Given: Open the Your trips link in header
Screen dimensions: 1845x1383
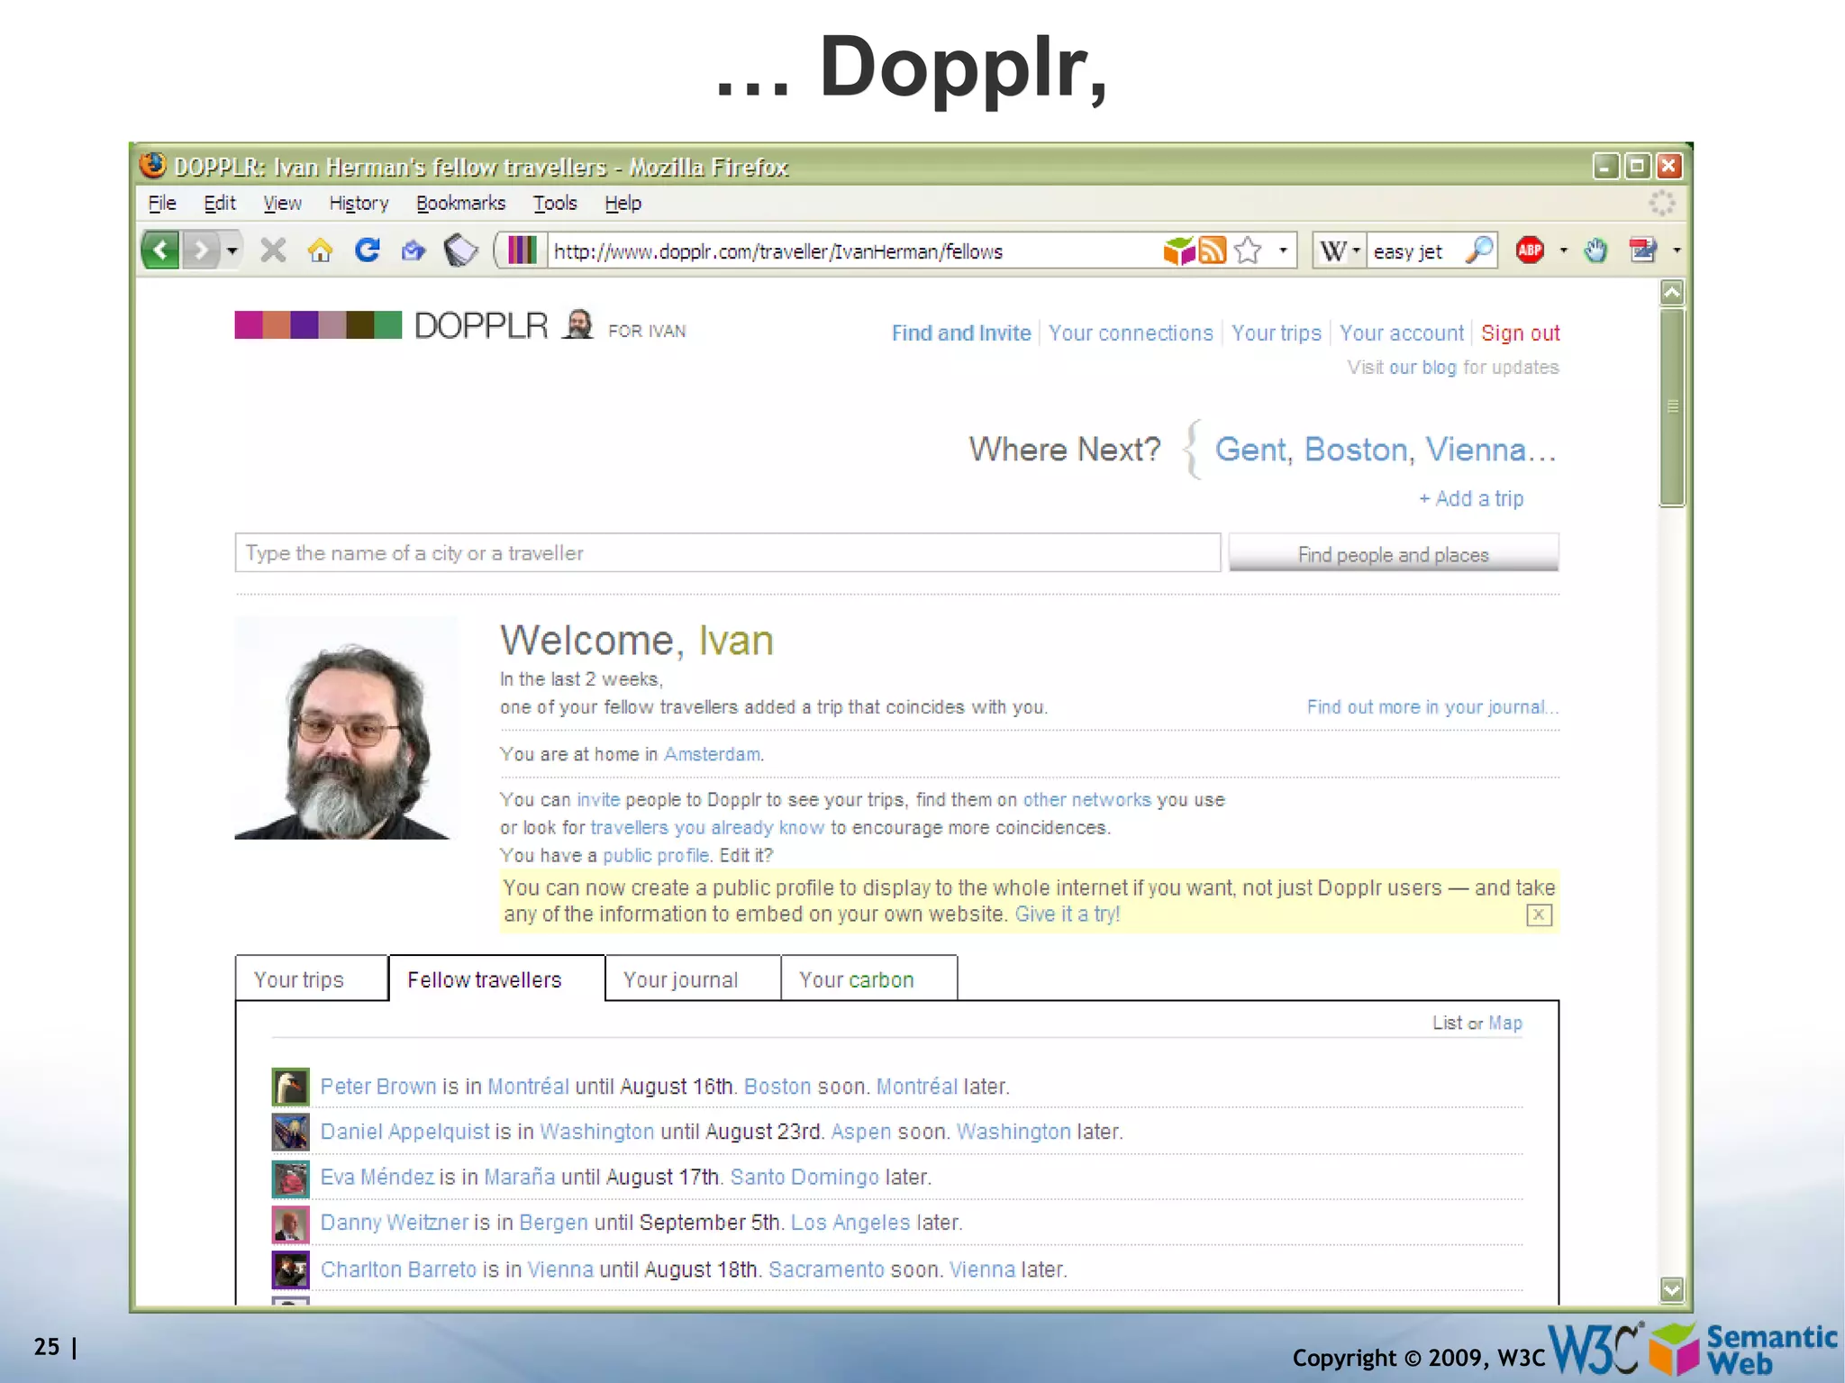Looking at the screenshot, I should [1276, 333].
